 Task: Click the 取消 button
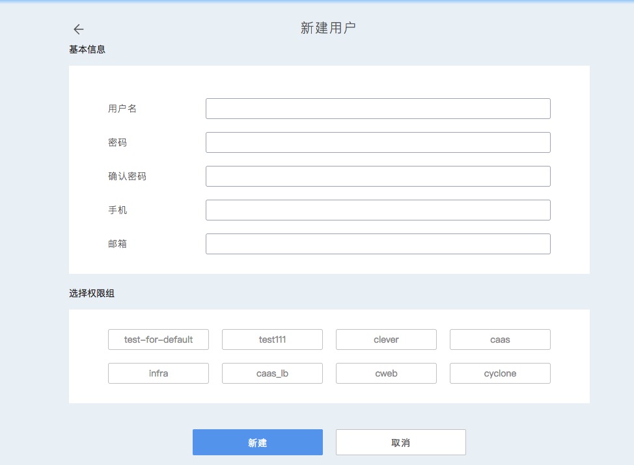(x=400, y=442)
